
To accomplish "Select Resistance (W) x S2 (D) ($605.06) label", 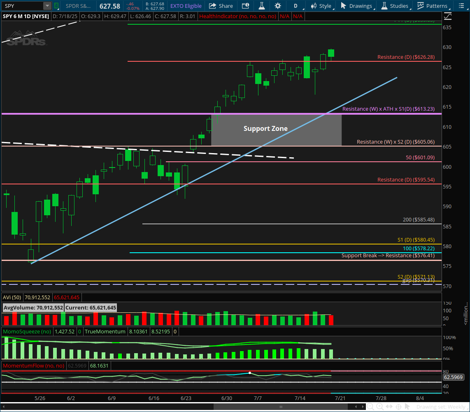I will [x=396, y=142].
